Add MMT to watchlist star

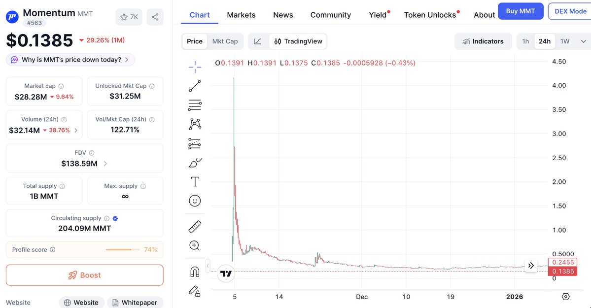pos(129,17)
